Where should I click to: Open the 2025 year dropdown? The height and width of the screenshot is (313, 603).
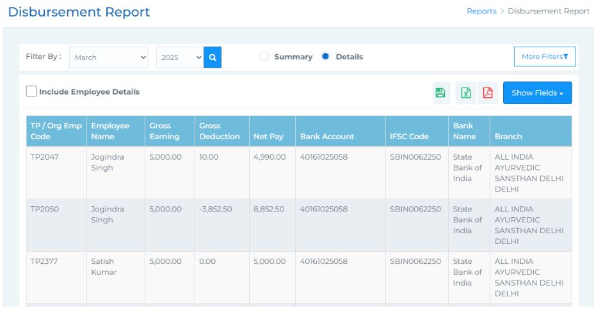(180, 57)
